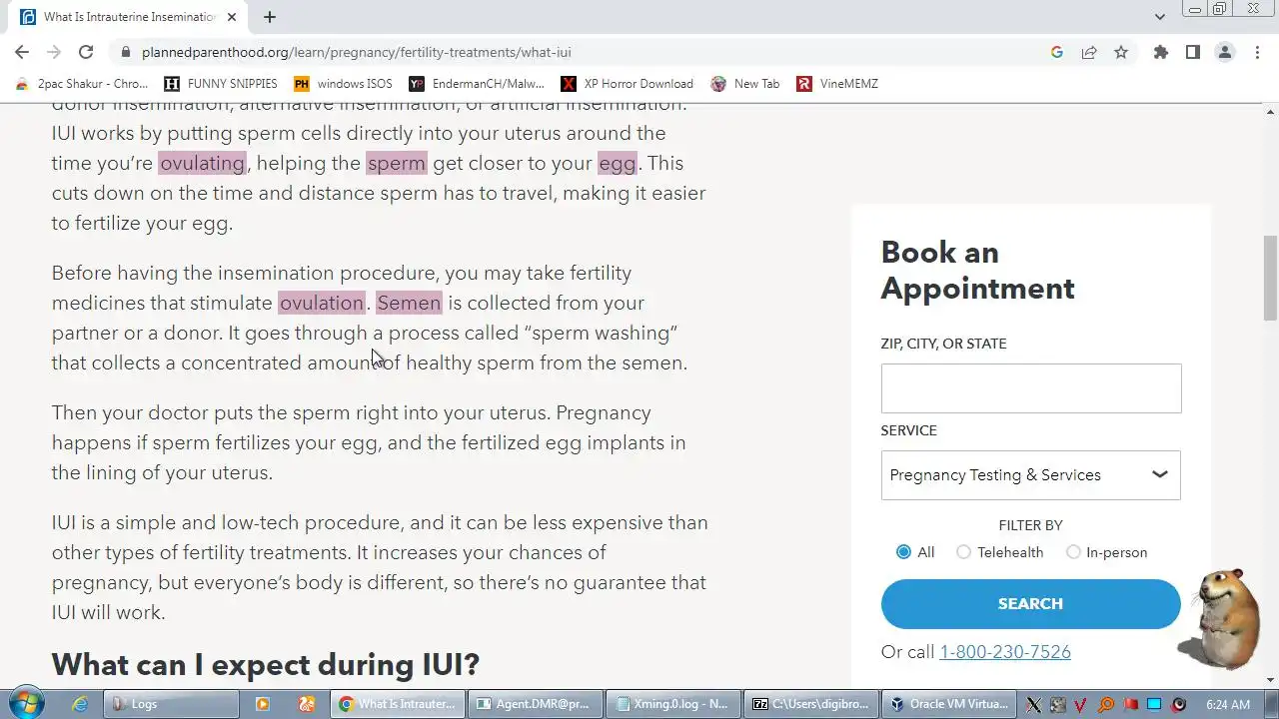
Task: Click the highlighted 'egg' glossary term
Action: [x=617, y=163]
